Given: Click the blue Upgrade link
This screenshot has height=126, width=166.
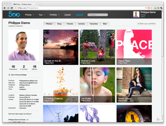Looking at the screenshot, I should (x=79, y=15).
